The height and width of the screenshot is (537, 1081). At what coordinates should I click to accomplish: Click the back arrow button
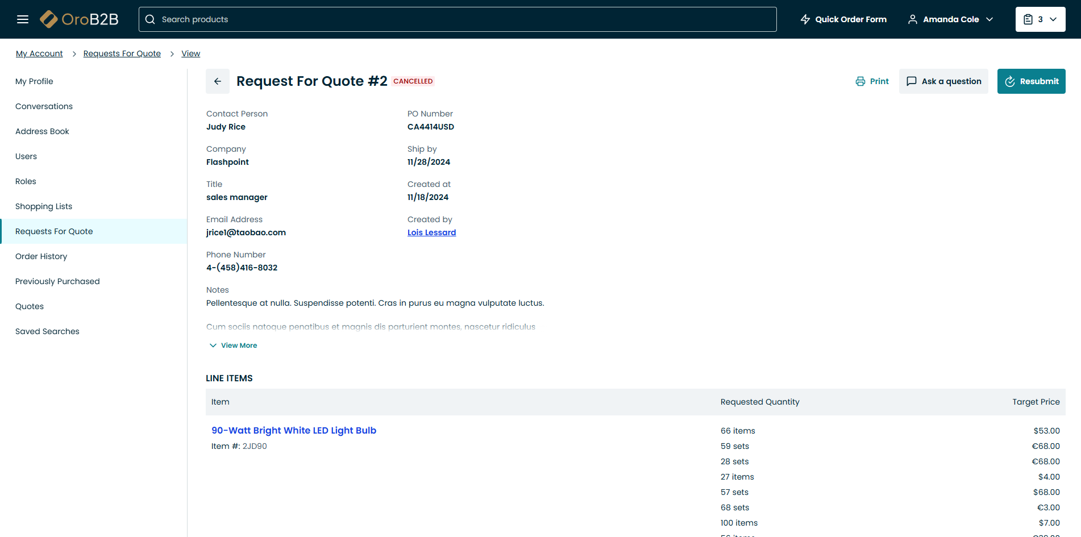(218, 81)
